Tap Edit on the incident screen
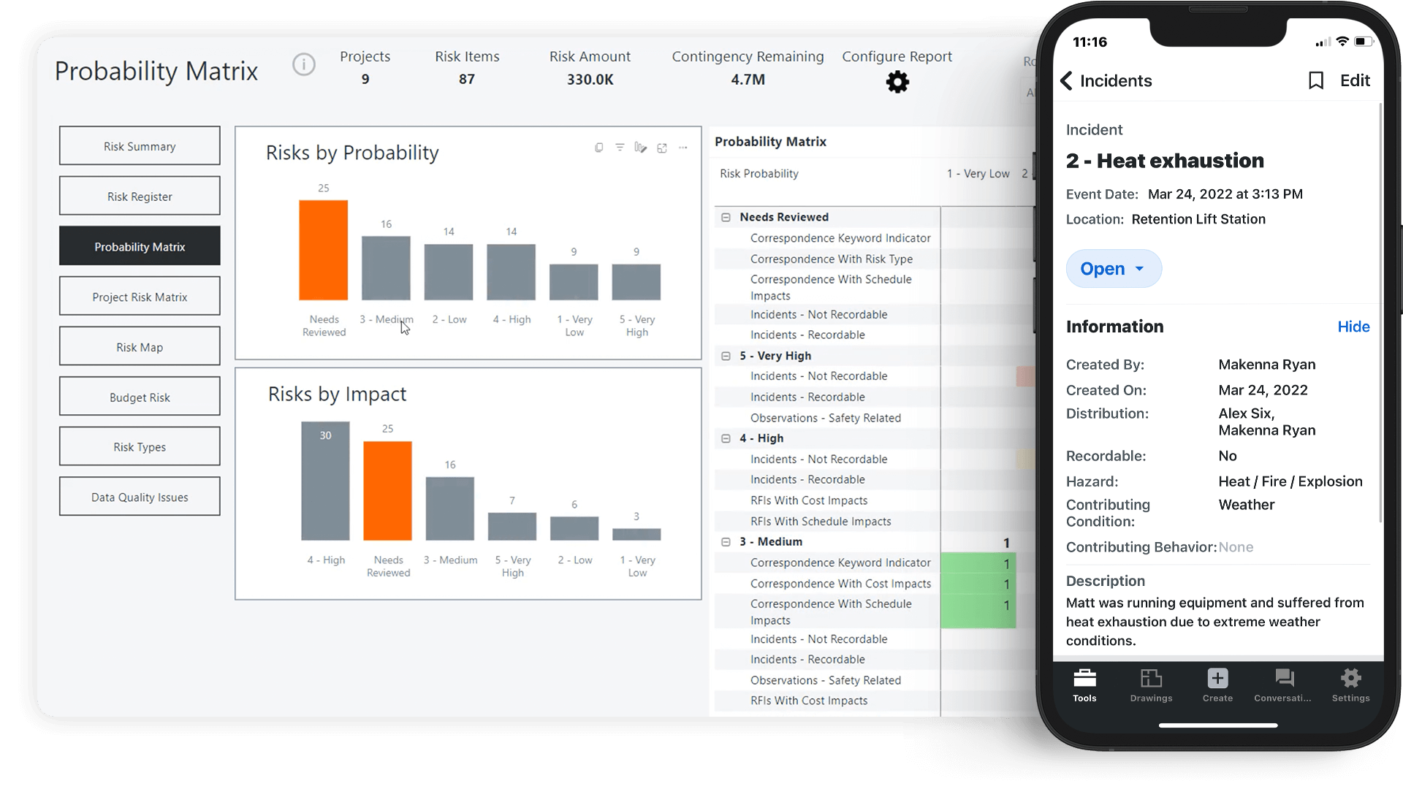Viewport: 1403px width, 789px height. tap(1355, 80)
